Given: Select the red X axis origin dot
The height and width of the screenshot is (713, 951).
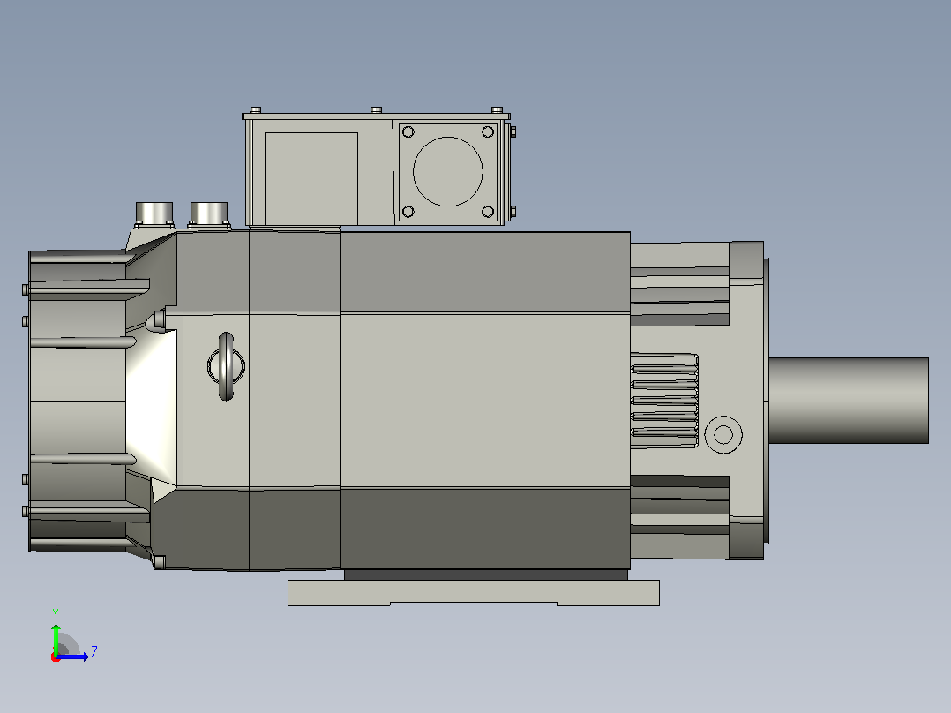Looking at the screenshot, I should click(56, 657).
